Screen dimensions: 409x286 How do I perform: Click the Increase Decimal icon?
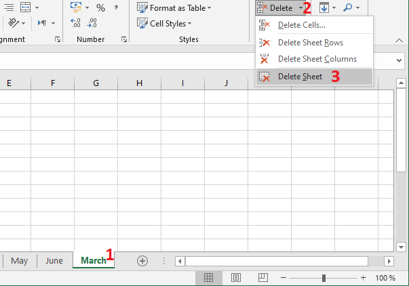[x=76, y=23]
